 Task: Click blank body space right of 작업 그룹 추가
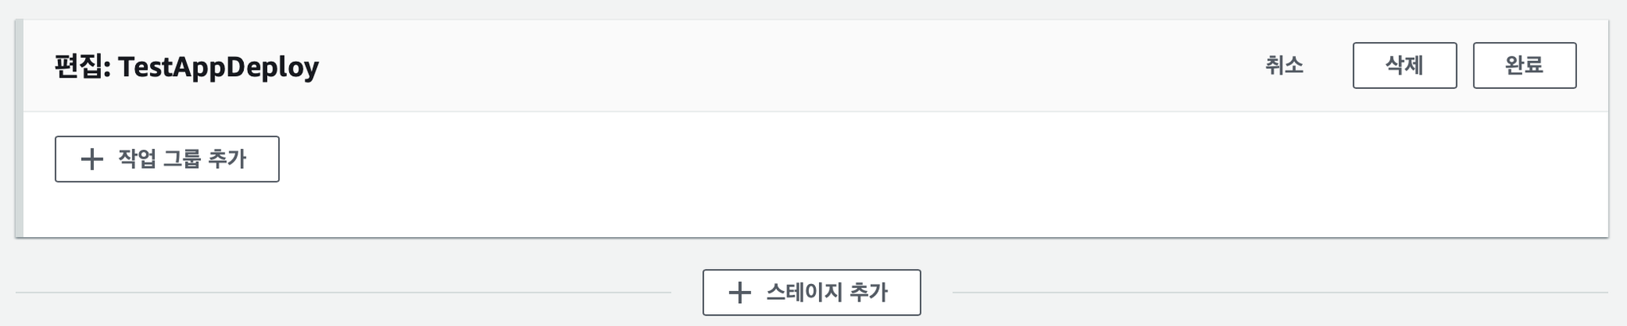pos(937,159)
